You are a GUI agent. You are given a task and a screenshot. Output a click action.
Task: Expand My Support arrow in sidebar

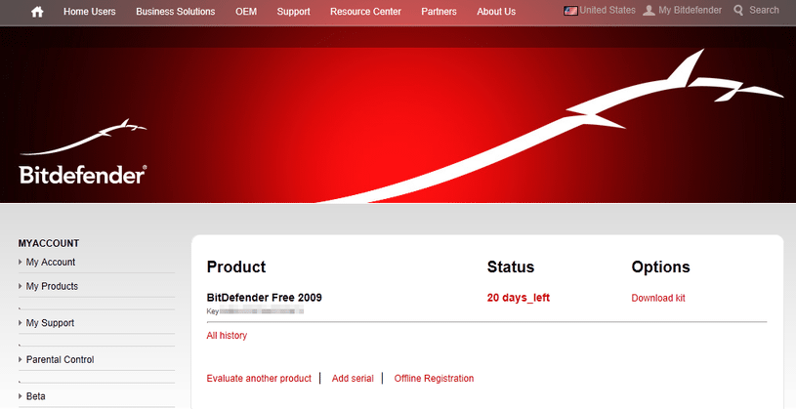(21, 323)
